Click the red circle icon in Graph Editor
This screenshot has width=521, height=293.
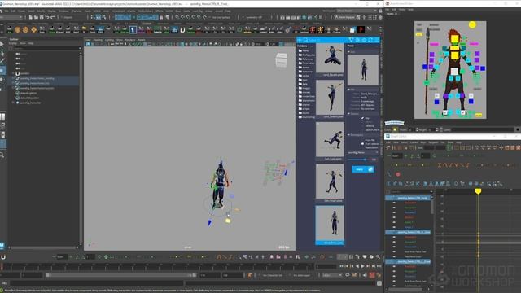coord(398,174)
